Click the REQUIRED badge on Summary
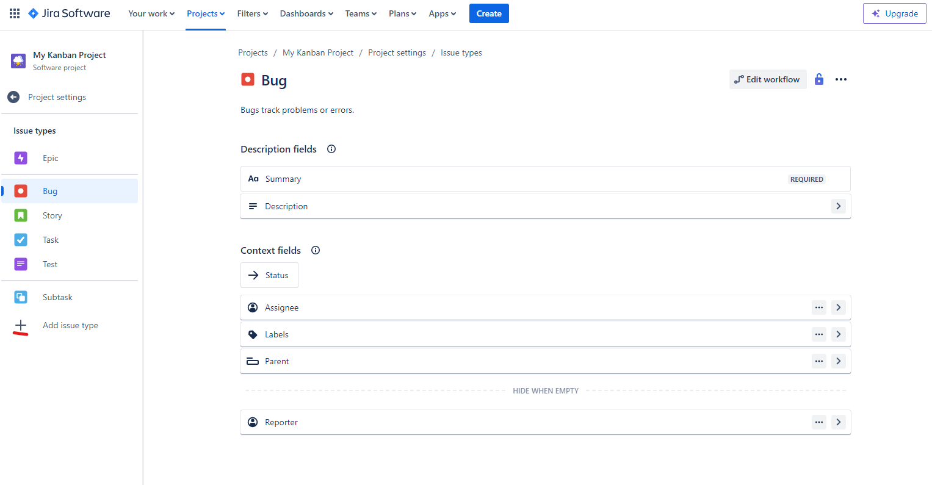Viewport: 932px width, 485px height. 807,179
